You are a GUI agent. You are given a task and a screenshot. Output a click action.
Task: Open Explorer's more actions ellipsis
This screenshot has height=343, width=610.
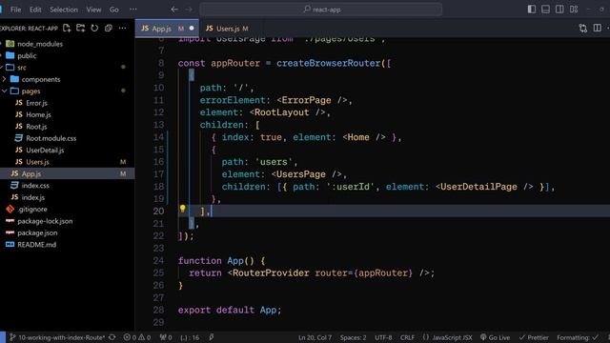(x=123, y=28)
